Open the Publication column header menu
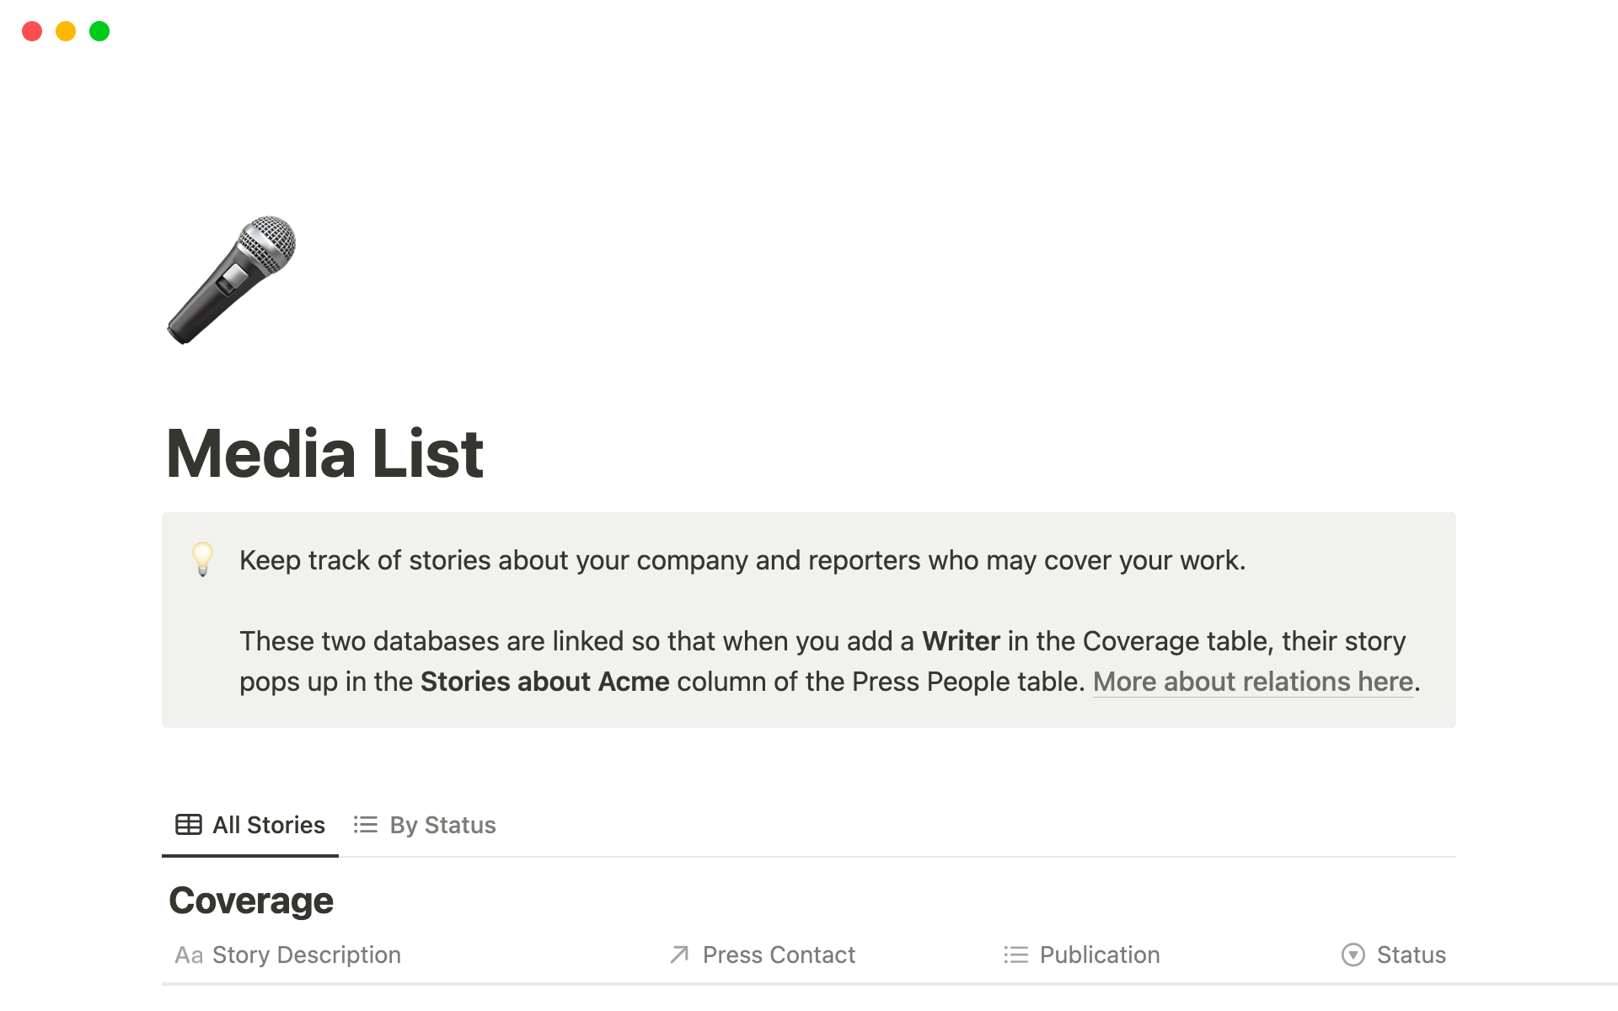1618x1011 pixels. click(1100, 955)
